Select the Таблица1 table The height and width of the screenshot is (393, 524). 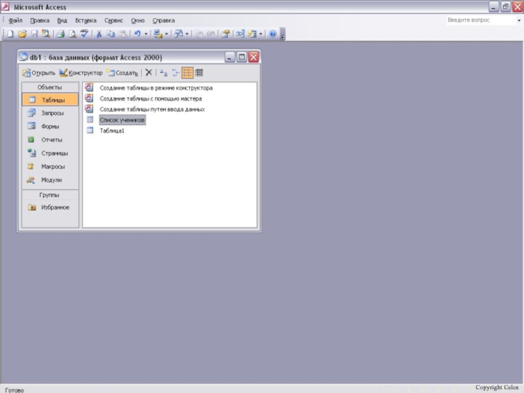pos(111,130)
